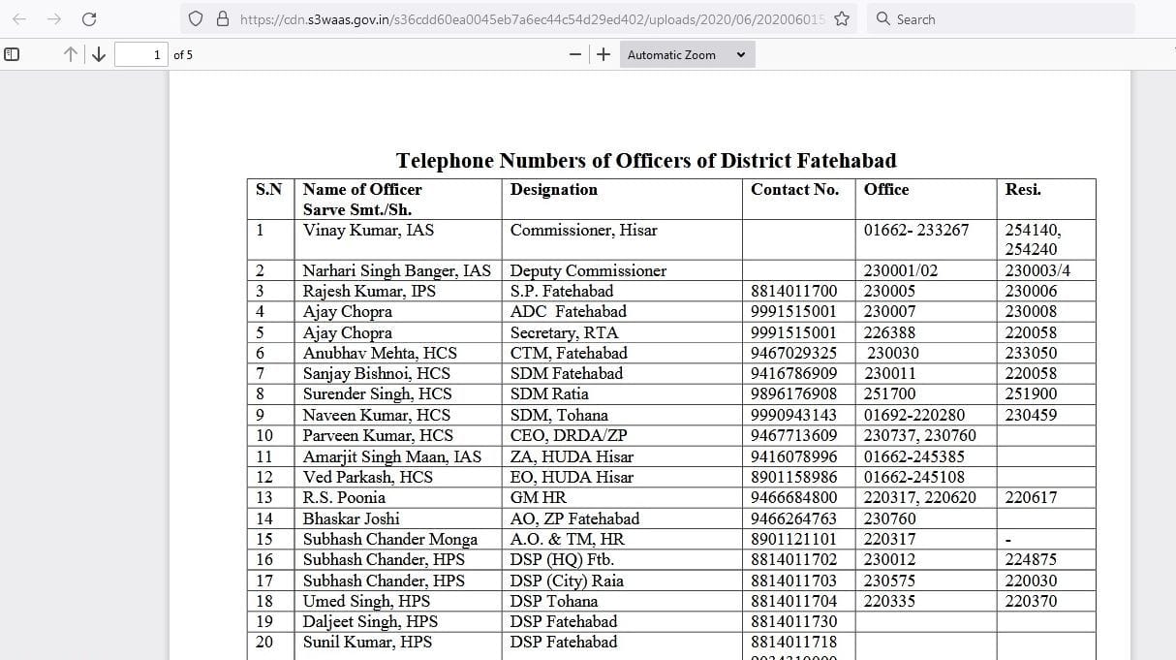Click the name Rajesh Kumar, IPS
Image resolution: width=1176 pixels, height=660 pixels.
(370, 291)
